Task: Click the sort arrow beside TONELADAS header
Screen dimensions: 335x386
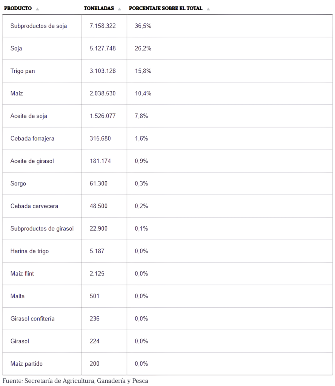Action: coord(119,9)
